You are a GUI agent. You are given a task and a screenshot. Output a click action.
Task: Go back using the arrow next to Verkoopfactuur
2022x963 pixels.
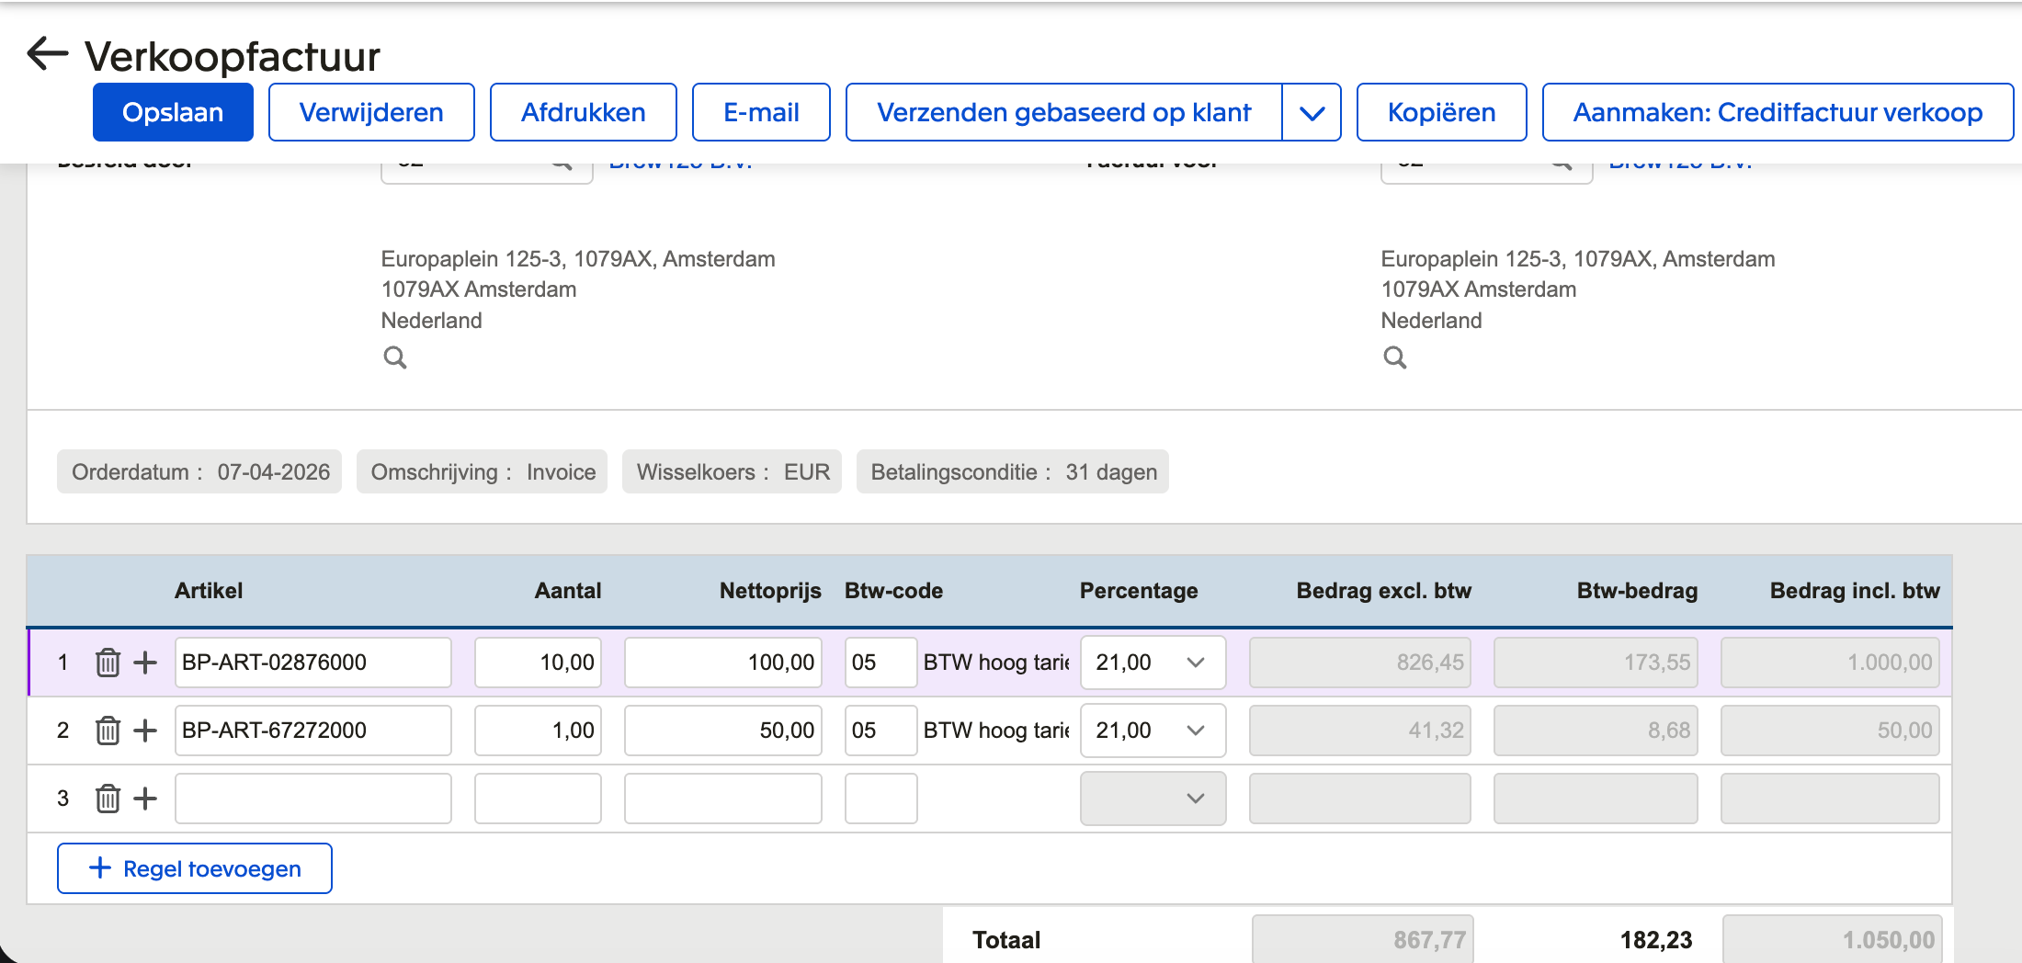[48, 53]
